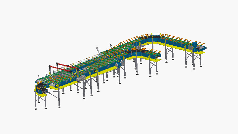This screenshot has width=238, height=134.
Task: Pick the topmost sensor post above the conveyor
Action: pos(111,44)
